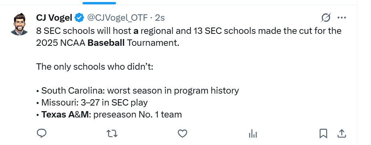Click the reply speech bubble icon
This screenshot has width=371, height=145.
42,133
